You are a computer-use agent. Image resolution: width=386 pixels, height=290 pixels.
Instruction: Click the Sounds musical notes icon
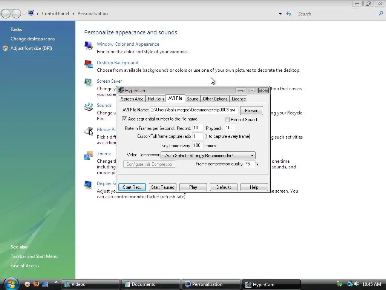point(89,107)
